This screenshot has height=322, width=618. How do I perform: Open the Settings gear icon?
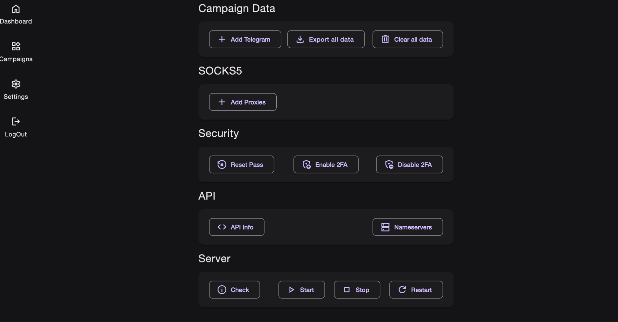pos(16,84)
